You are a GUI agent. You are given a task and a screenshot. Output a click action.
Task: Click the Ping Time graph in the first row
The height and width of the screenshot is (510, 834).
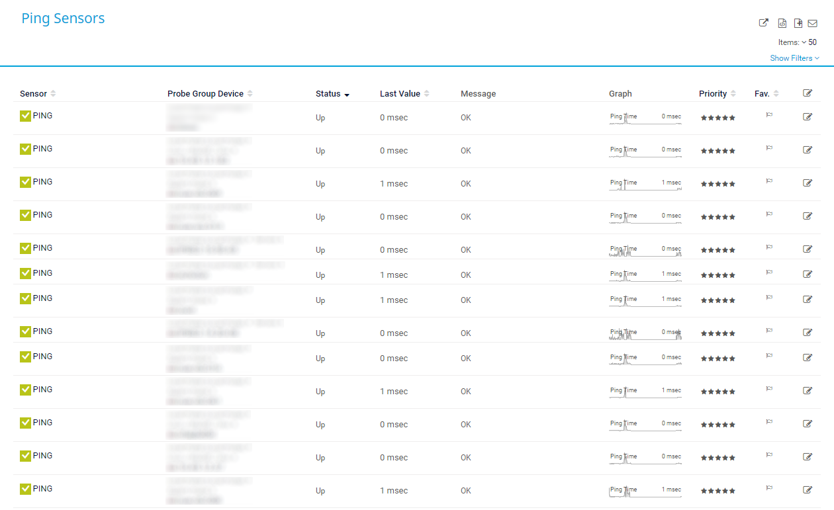pyautogui.click(x=645, y=118)
